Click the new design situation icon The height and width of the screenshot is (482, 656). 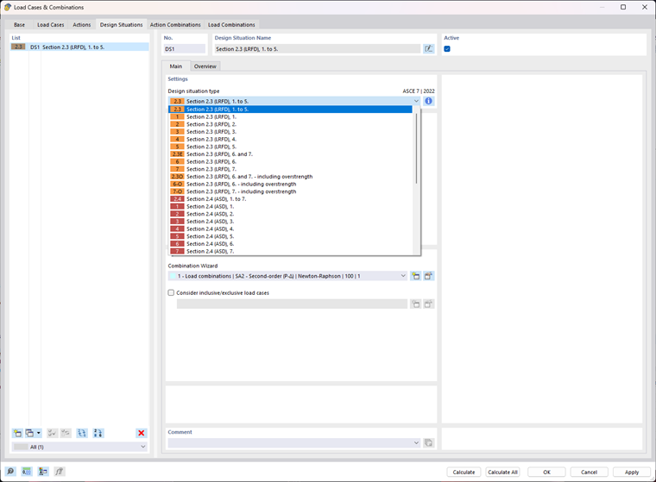point(17,433)
